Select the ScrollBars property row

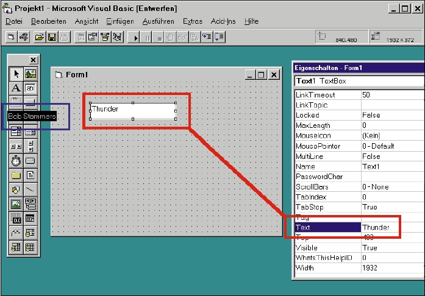point(359,187)
